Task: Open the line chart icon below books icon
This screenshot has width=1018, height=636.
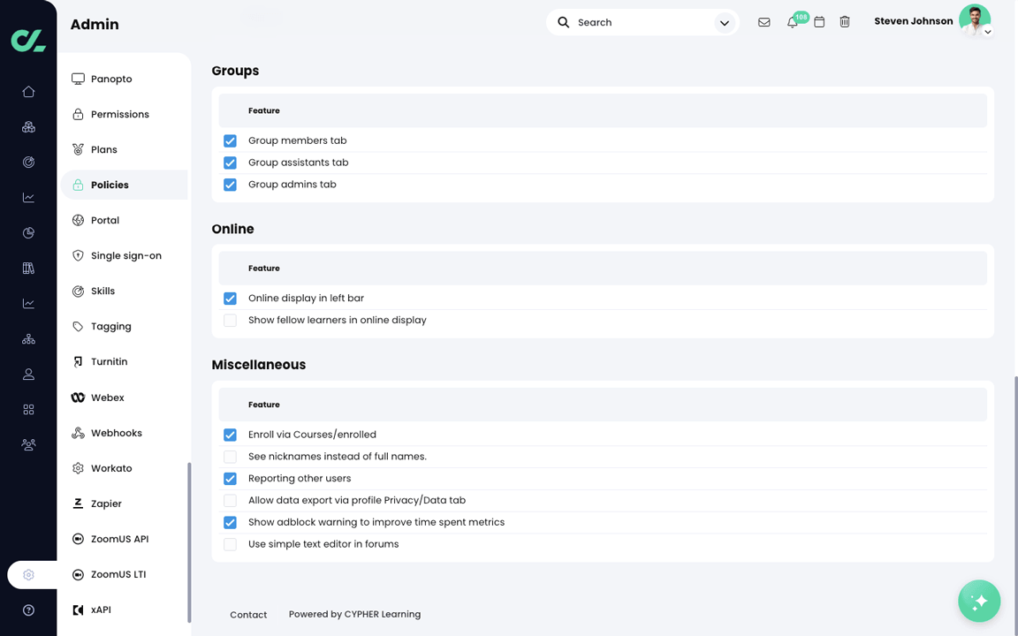Action: tap(28, 304)
